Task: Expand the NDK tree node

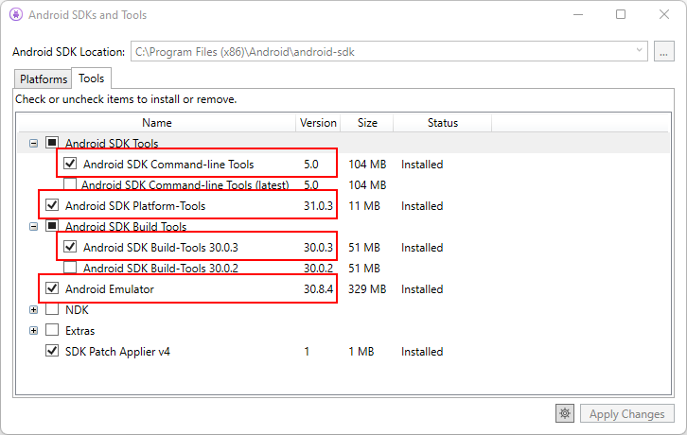Action: (x=33, y=310)
